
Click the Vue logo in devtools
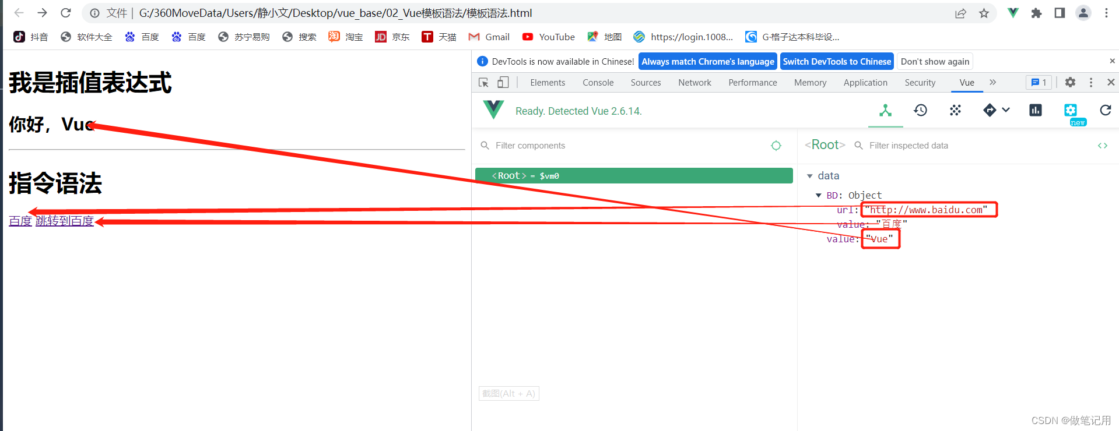click(x=493, y=109)
